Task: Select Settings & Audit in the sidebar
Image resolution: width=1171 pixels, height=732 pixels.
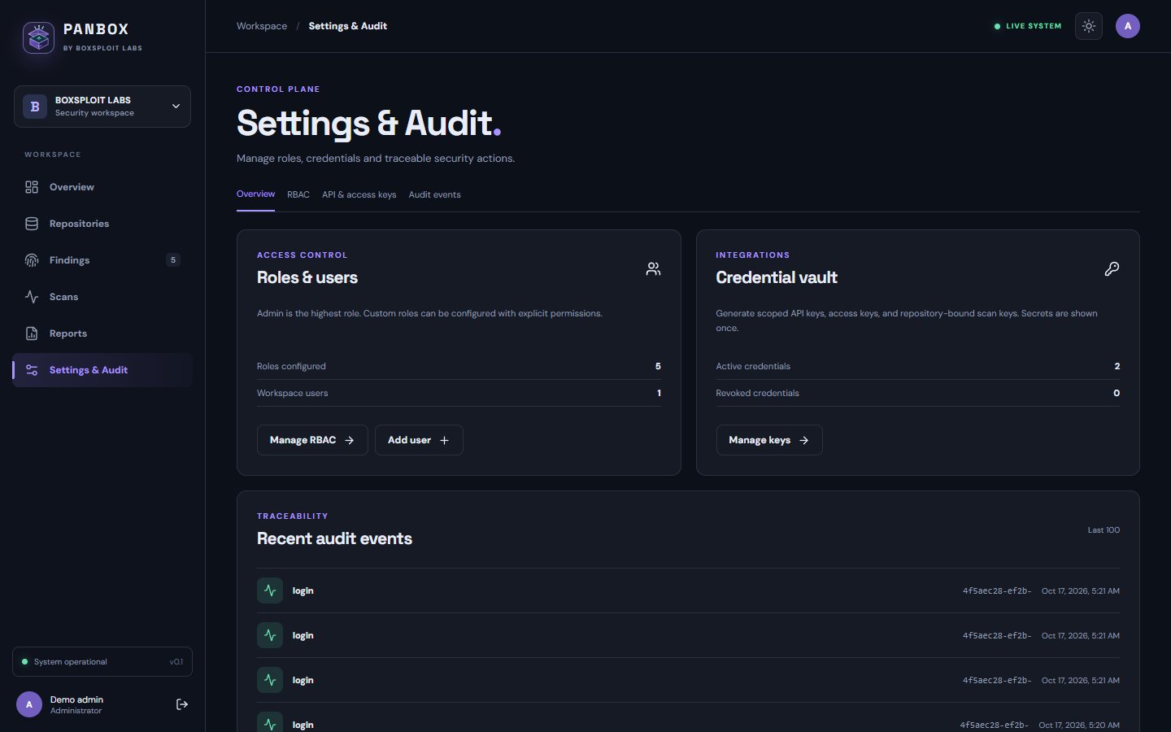Action: pos(102,370)
